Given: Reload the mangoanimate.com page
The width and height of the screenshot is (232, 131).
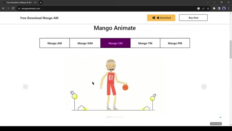Looking at the screenshot, I should click(x=13, y=8).
